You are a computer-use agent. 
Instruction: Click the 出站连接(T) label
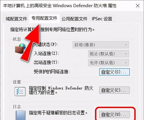point(46,62)
